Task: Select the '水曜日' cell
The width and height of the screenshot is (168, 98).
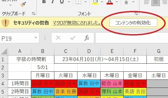Action: click(x=89, y=76)
